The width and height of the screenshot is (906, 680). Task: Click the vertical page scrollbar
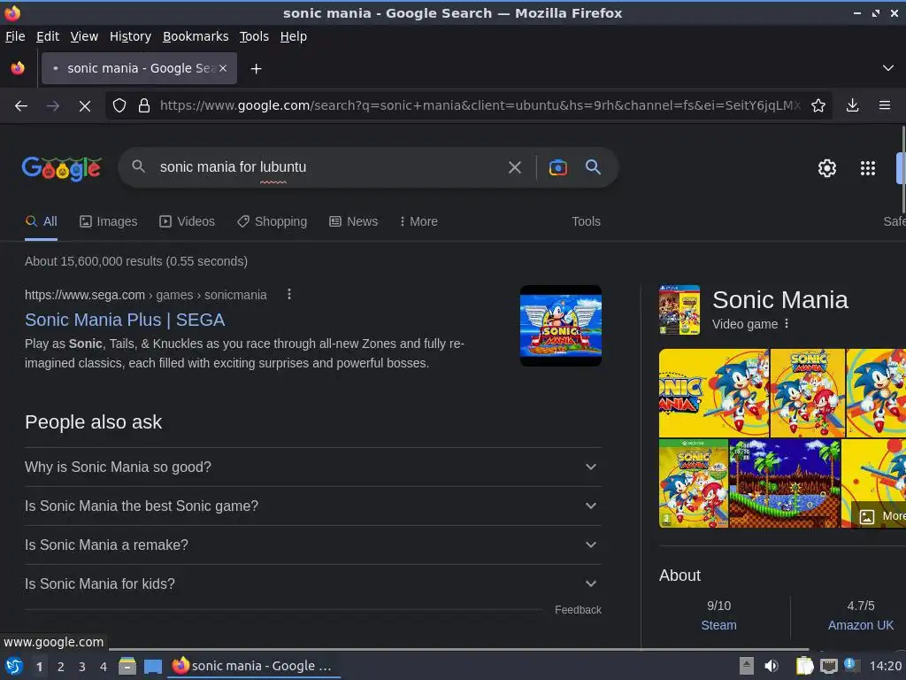tap(903, 169)
